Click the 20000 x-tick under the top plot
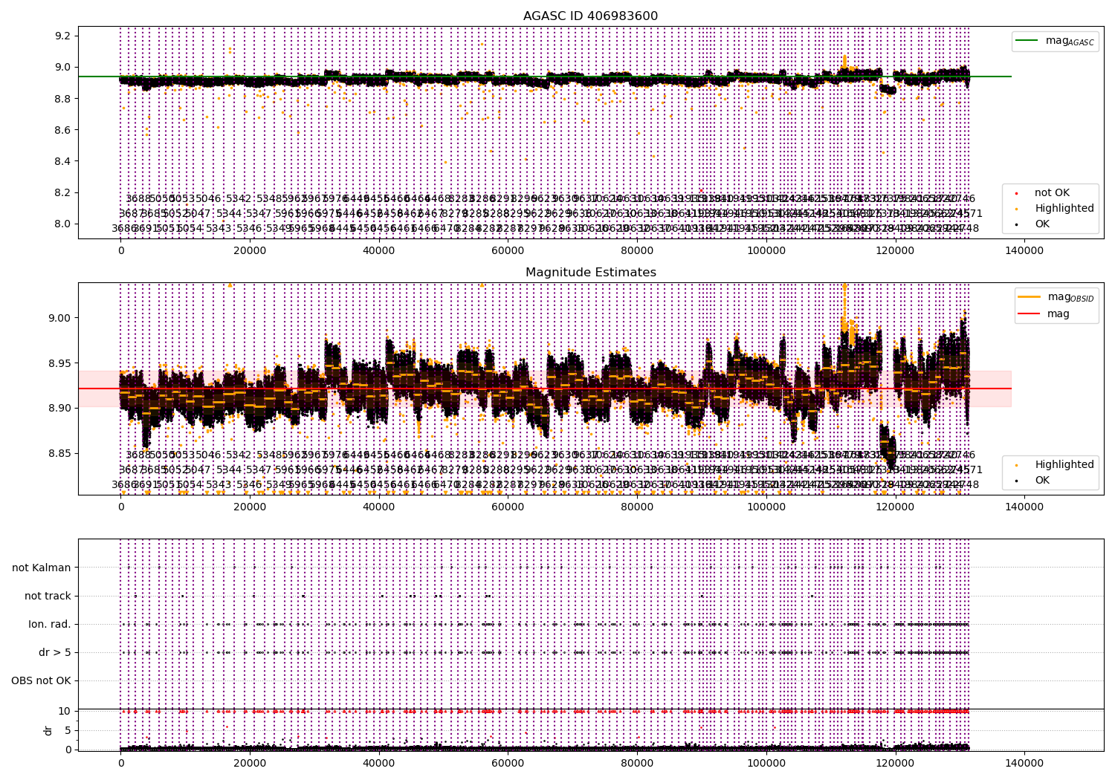 250,251
